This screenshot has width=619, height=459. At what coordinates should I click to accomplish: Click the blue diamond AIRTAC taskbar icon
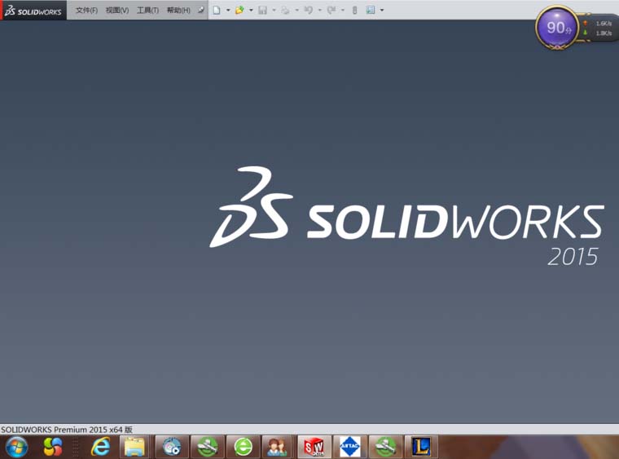(349, 447)
